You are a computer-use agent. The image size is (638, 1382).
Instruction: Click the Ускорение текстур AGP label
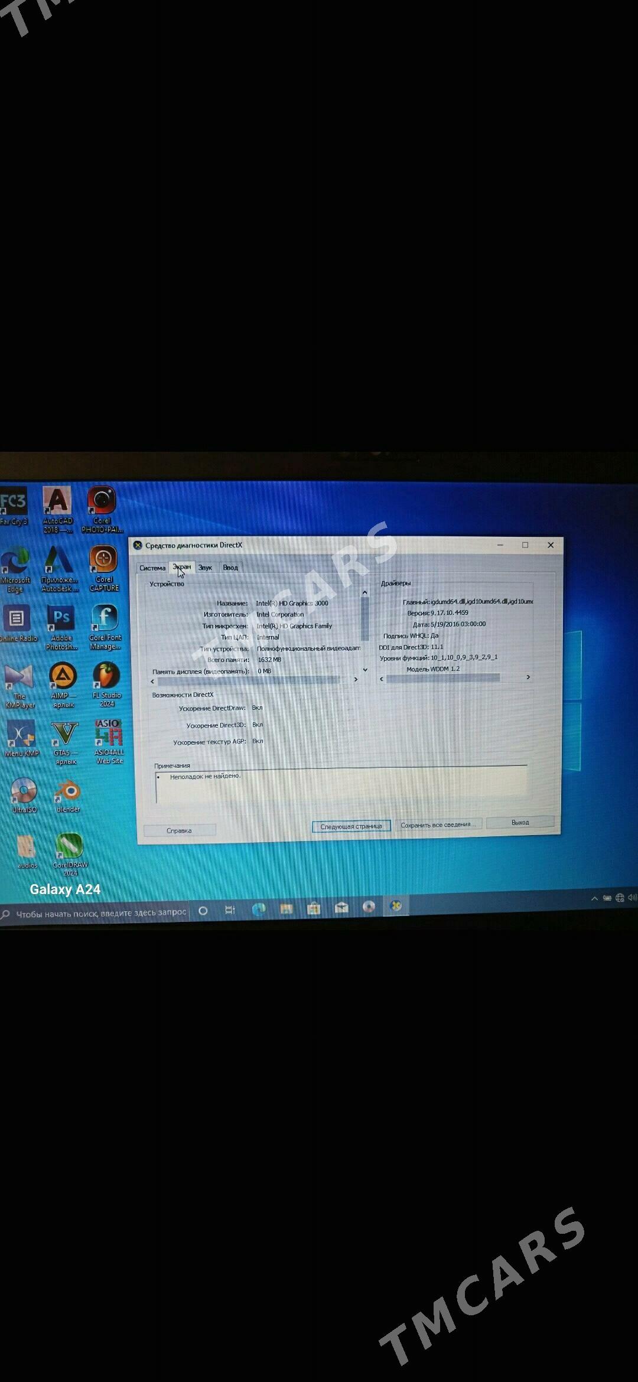click(210, 742)
